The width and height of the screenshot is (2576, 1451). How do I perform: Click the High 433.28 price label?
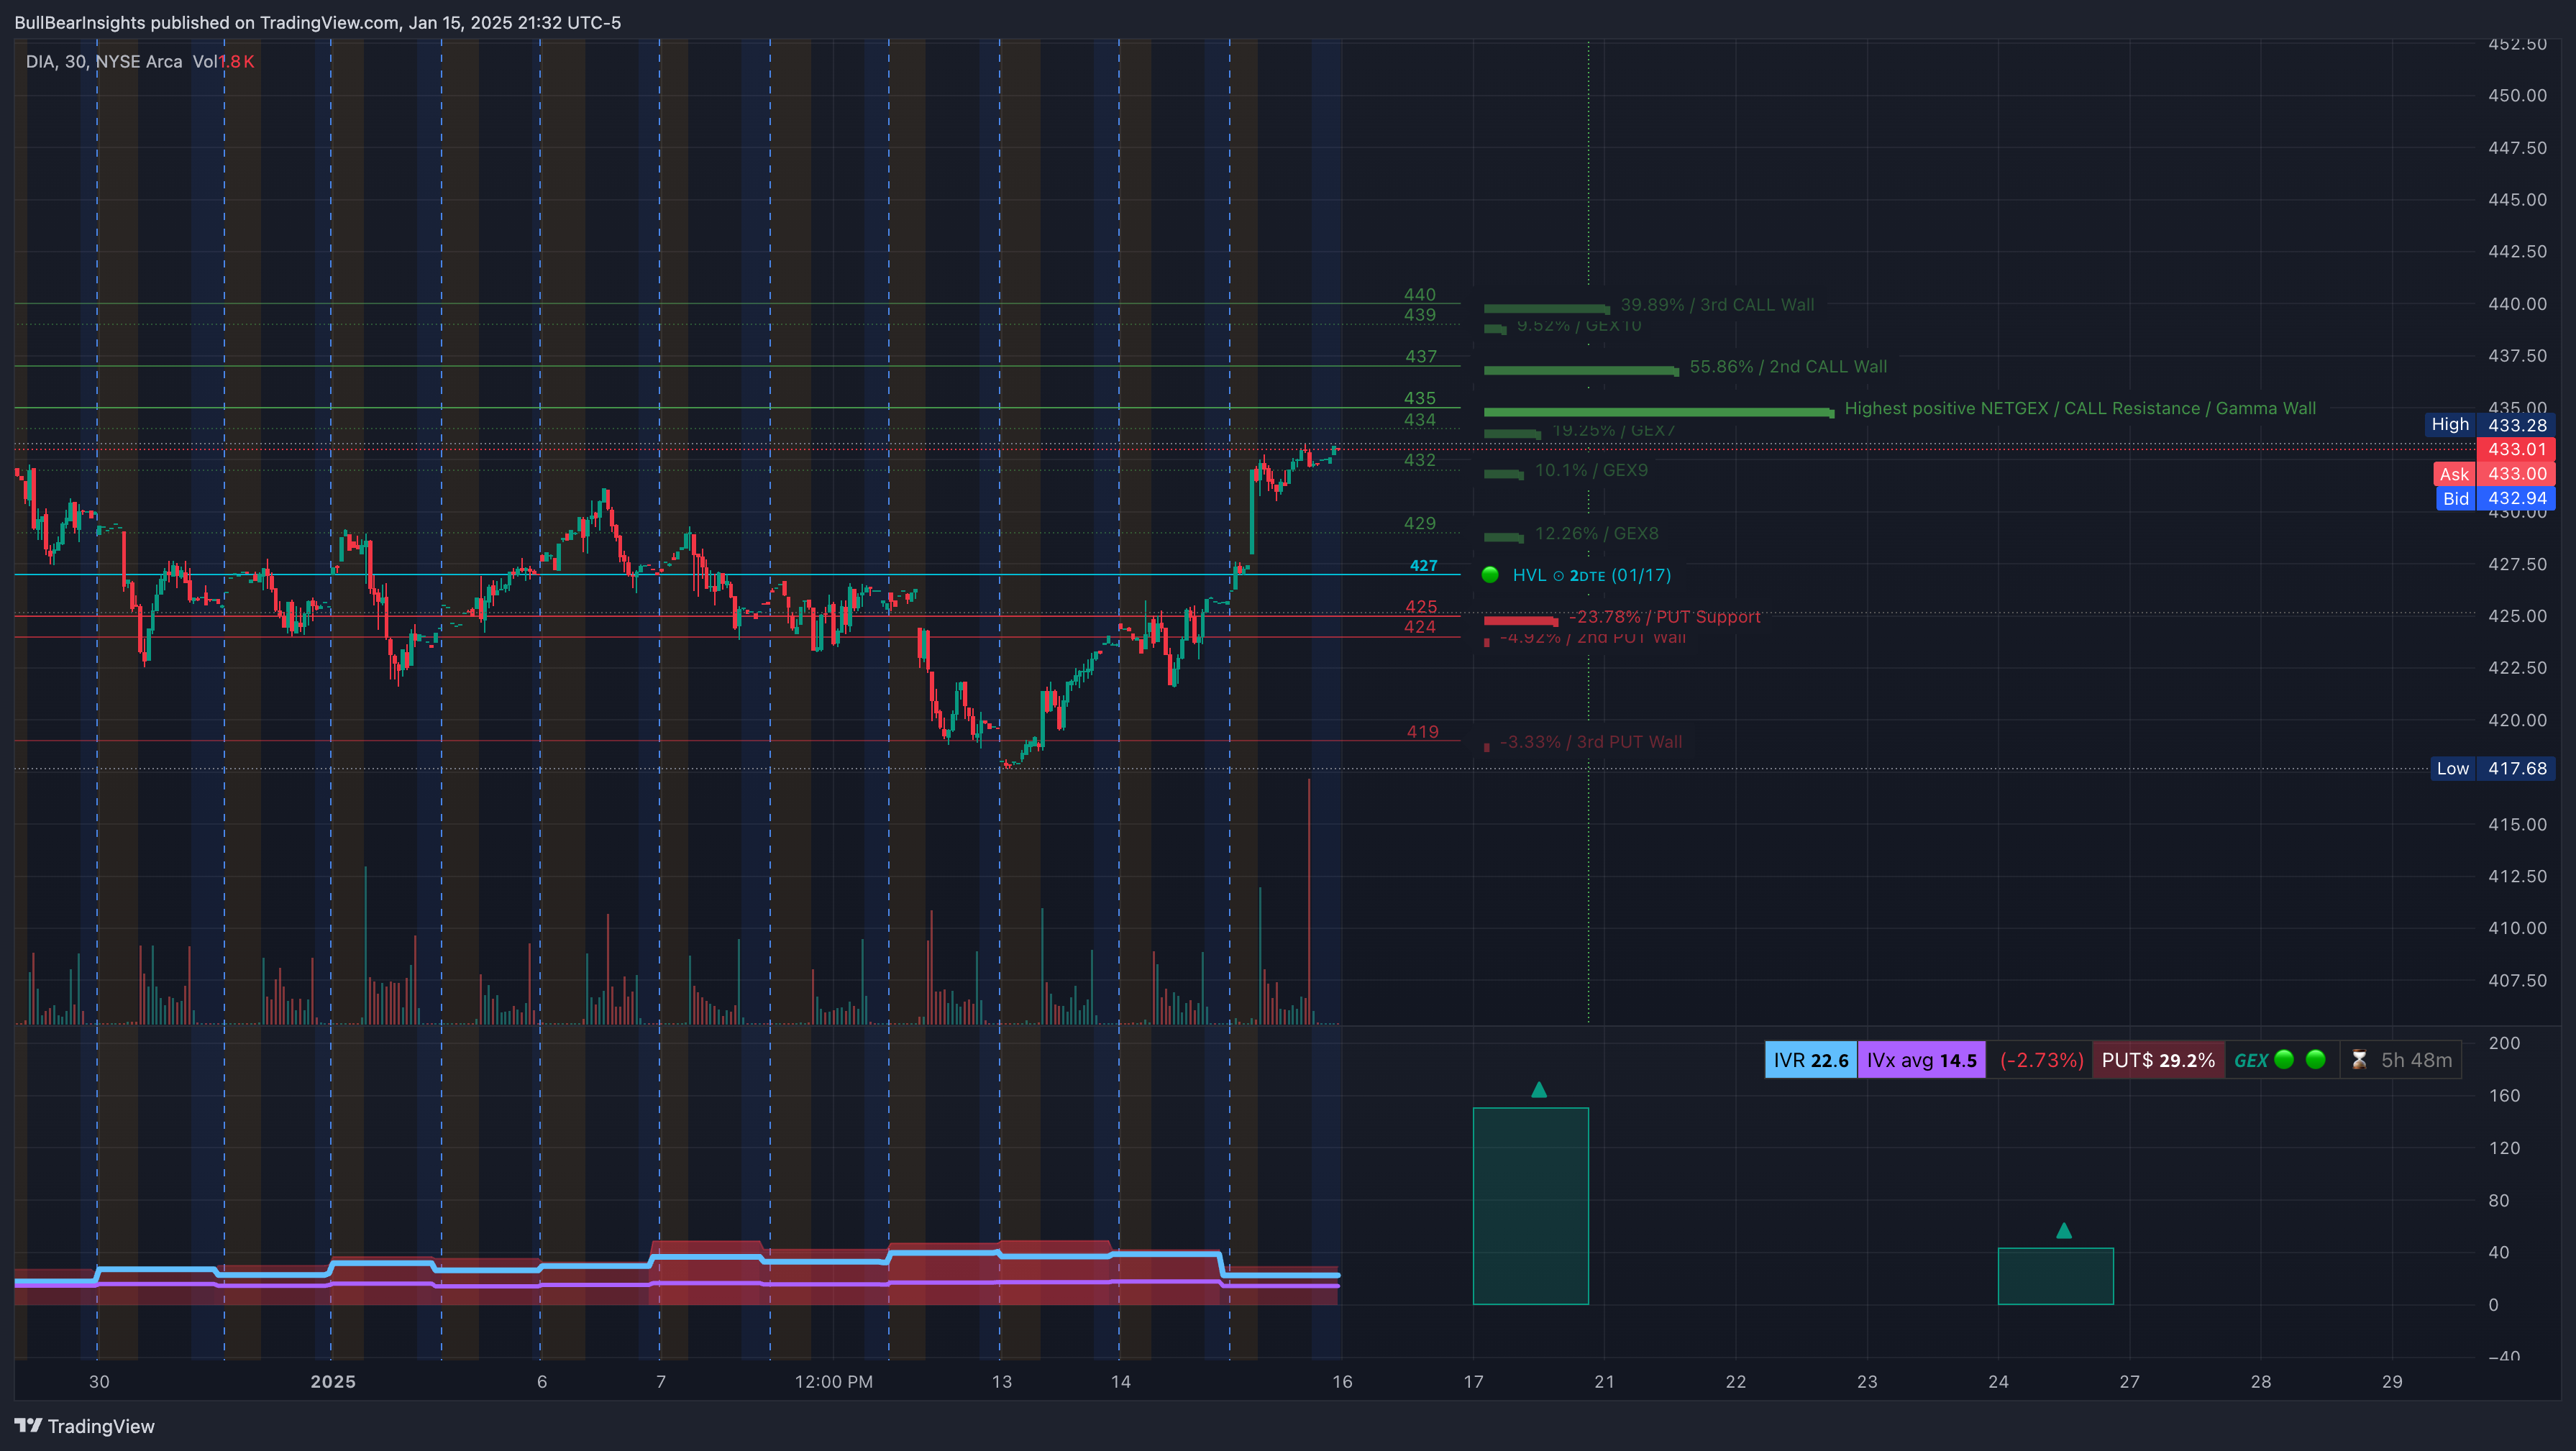click(2490, 425)
